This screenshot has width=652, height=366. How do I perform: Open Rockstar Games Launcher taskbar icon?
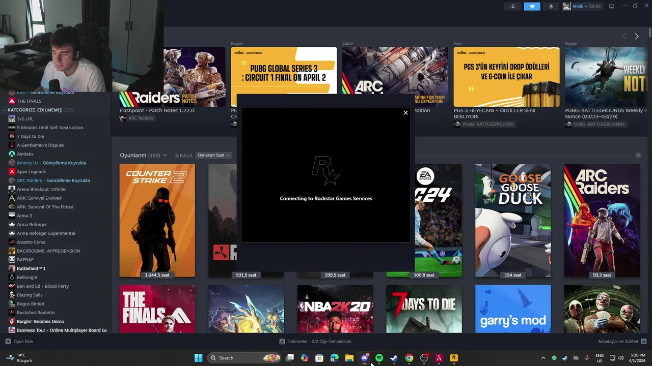coord(454,358)
